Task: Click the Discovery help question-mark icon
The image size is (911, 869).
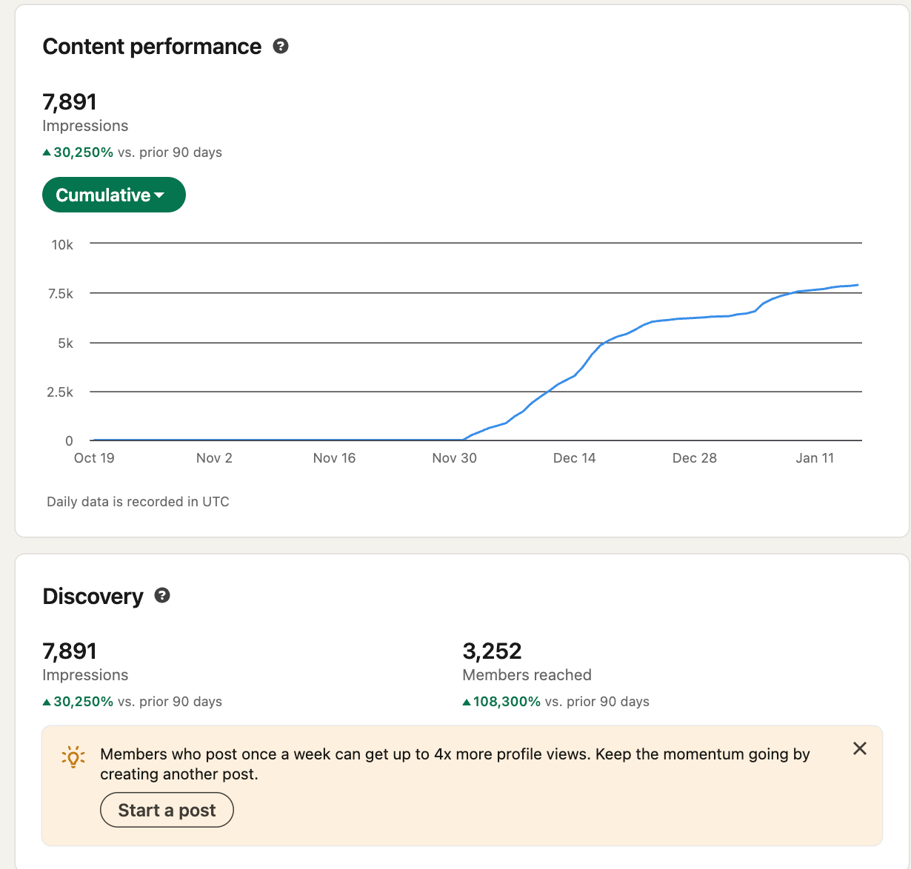Action: click(162, 596)
